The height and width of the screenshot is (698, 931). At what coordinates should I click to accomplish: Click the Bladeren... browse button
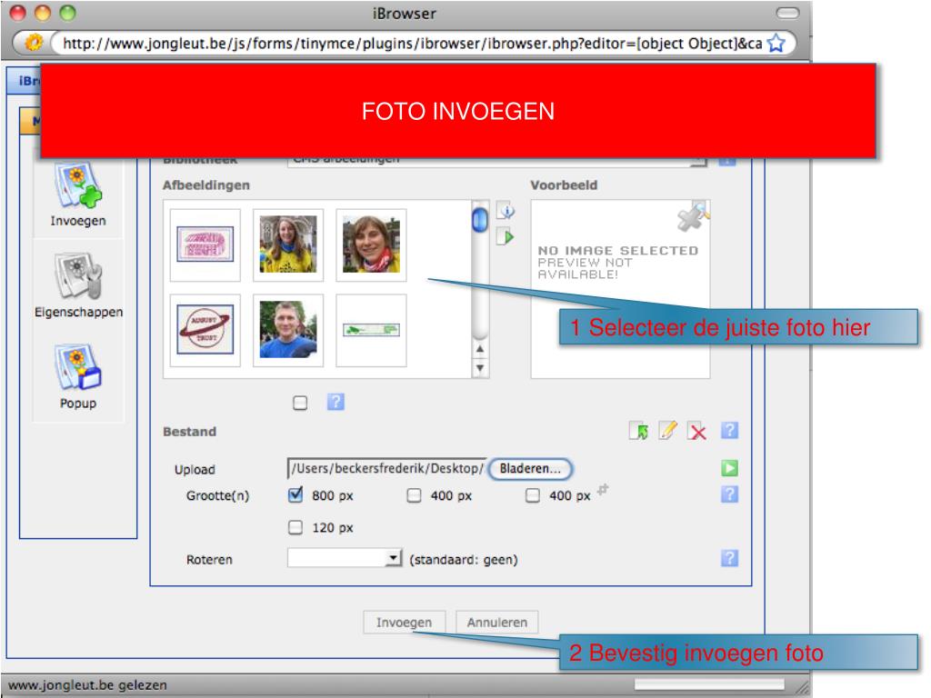(x=530, y=469)
